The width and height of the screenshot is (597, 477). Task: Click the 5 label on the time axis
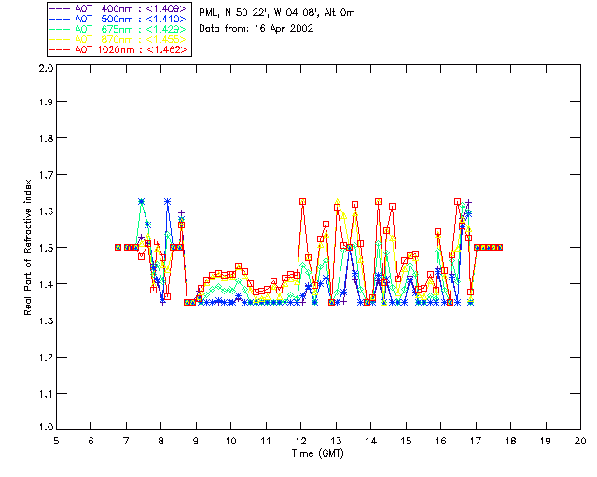(56, 441)
